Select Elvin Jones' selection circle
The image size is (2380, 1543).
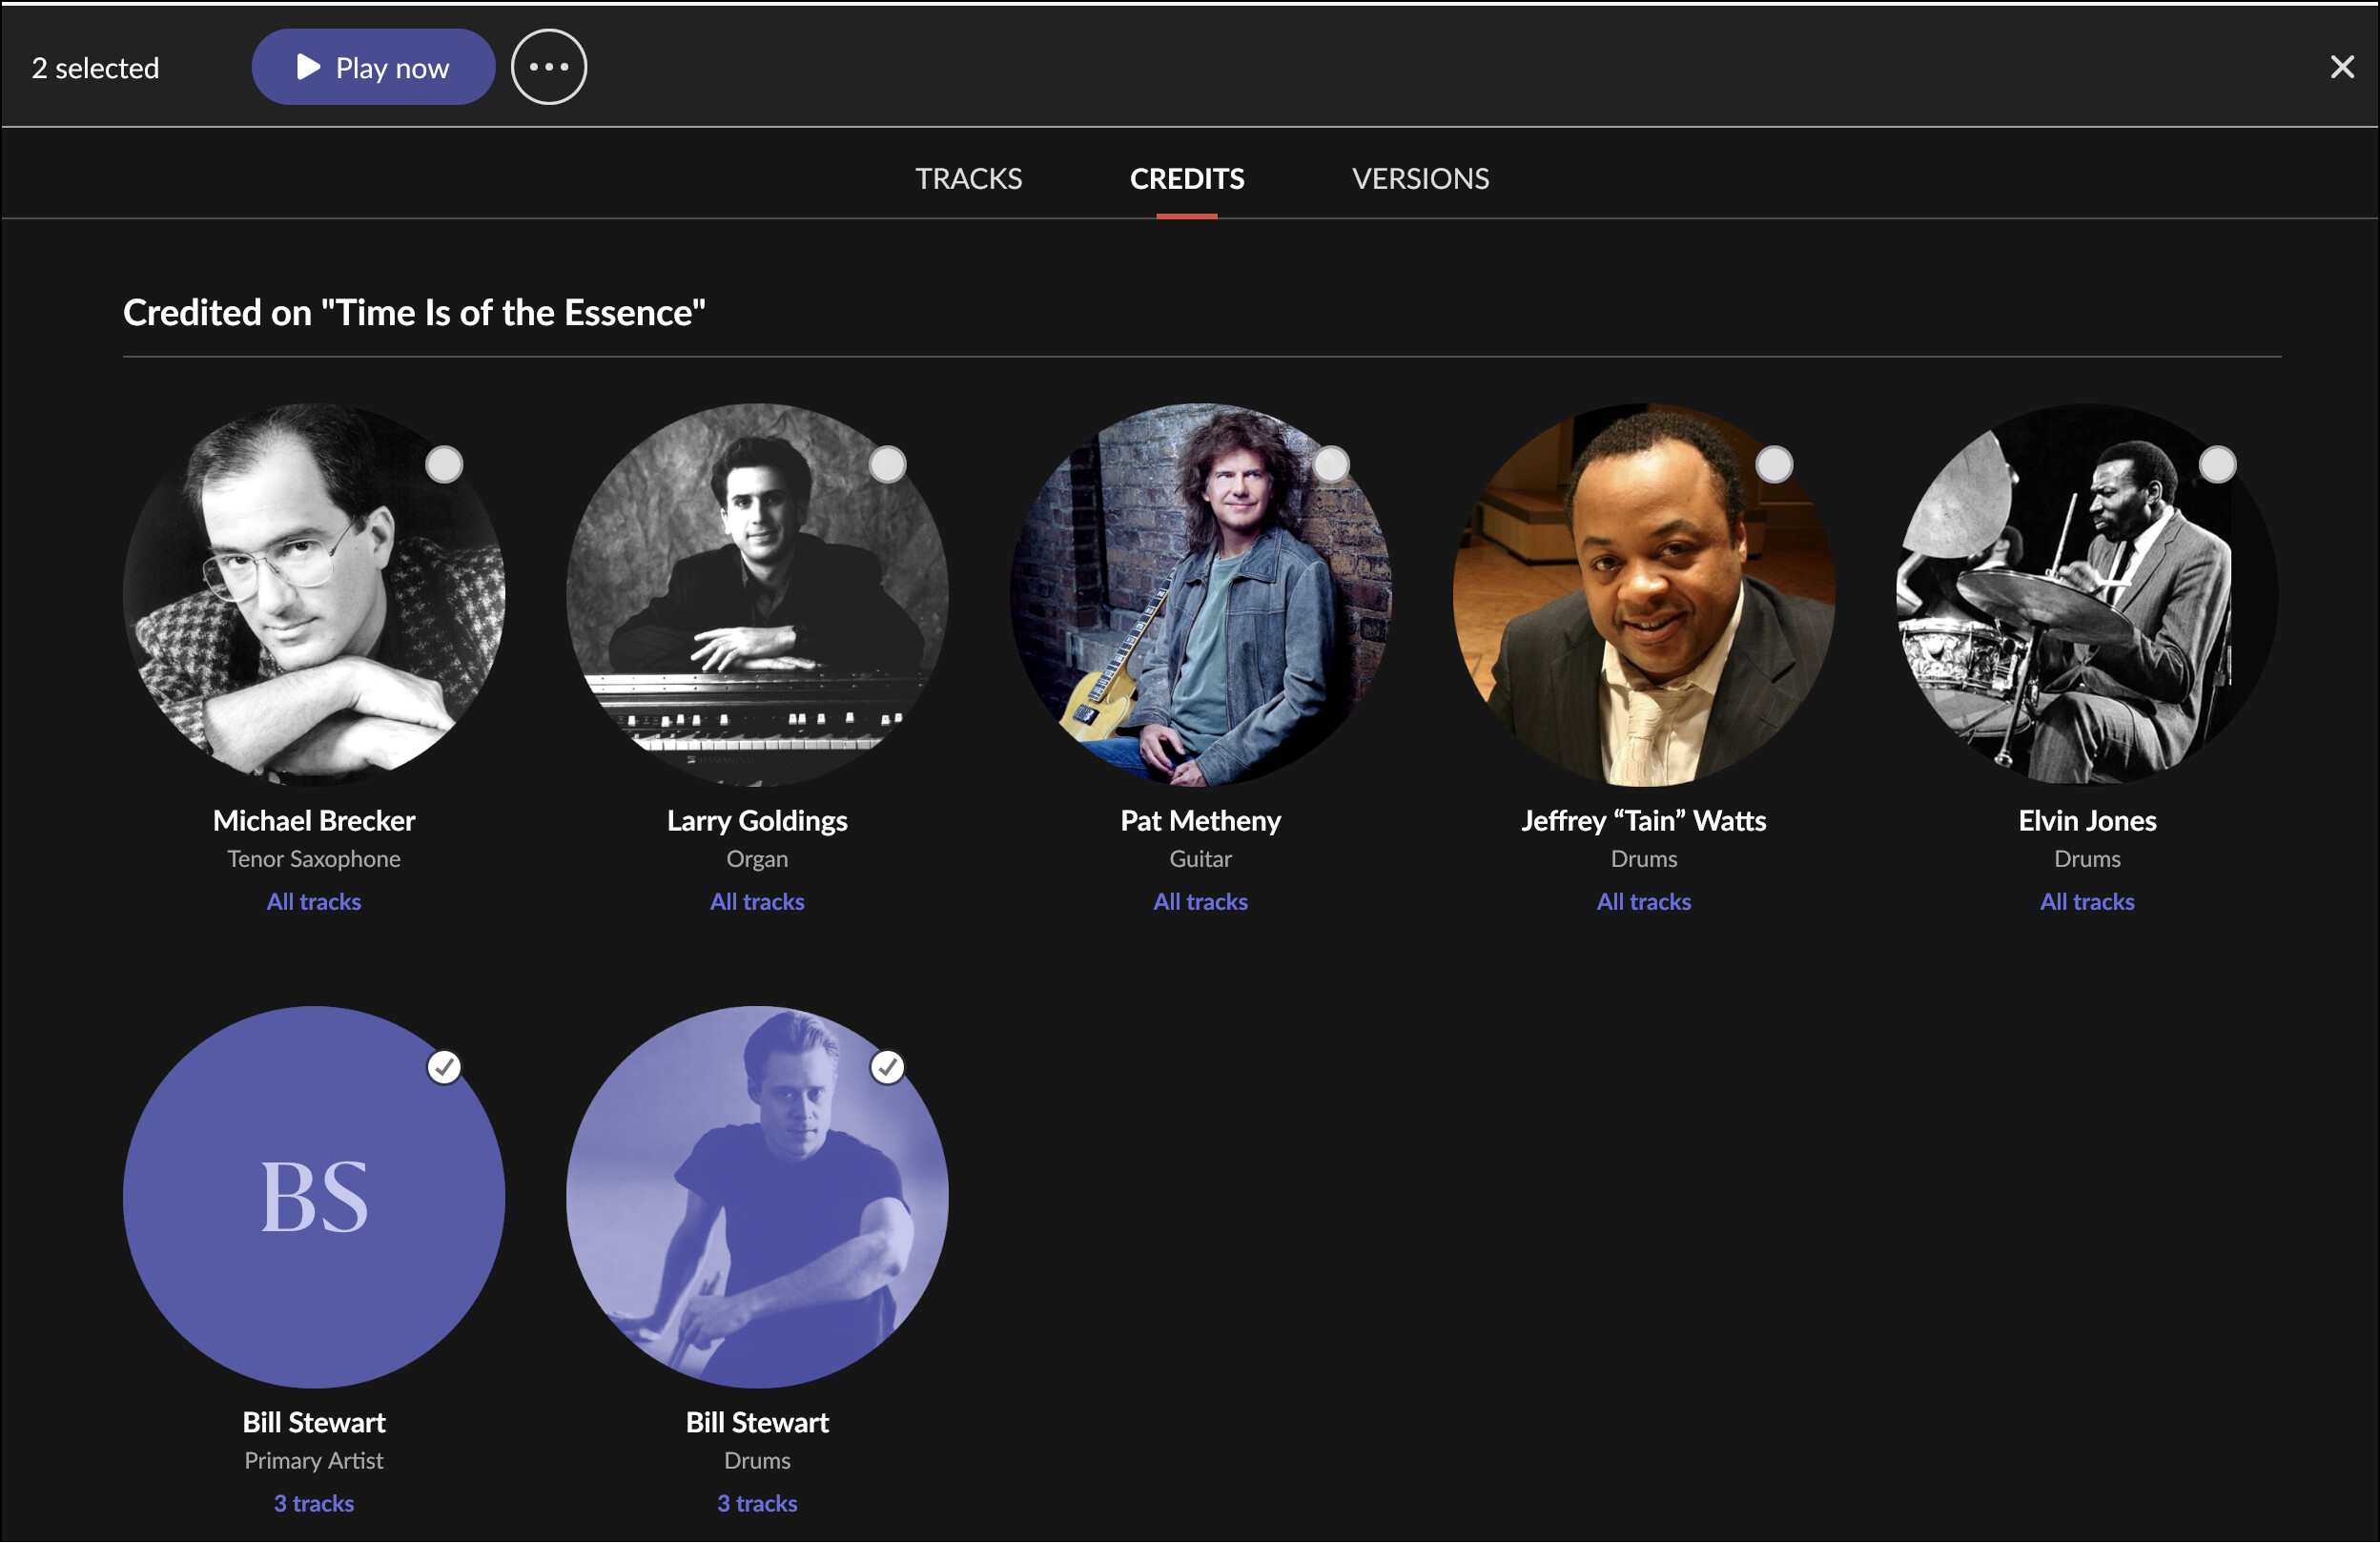pos(2217,465)
